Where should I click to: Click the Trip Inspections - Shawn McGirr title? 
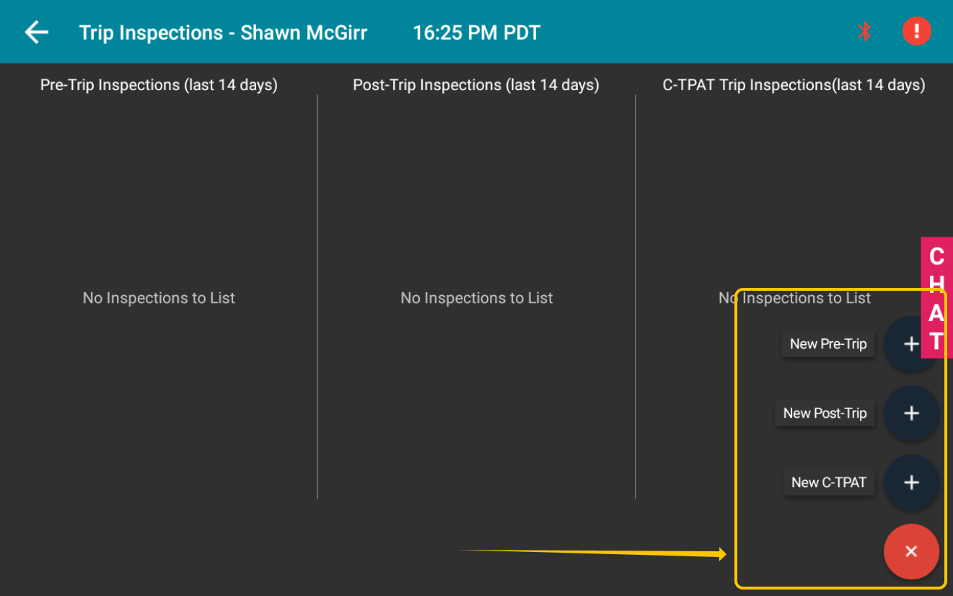223,33
